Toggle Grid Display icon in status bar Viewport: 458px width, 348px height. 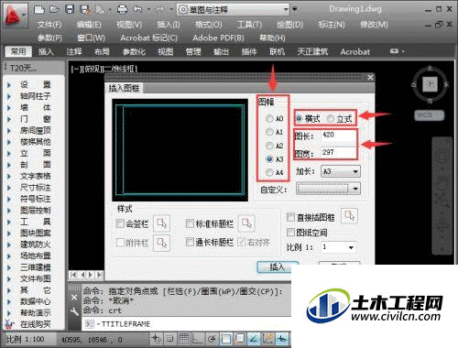(184, 339)
